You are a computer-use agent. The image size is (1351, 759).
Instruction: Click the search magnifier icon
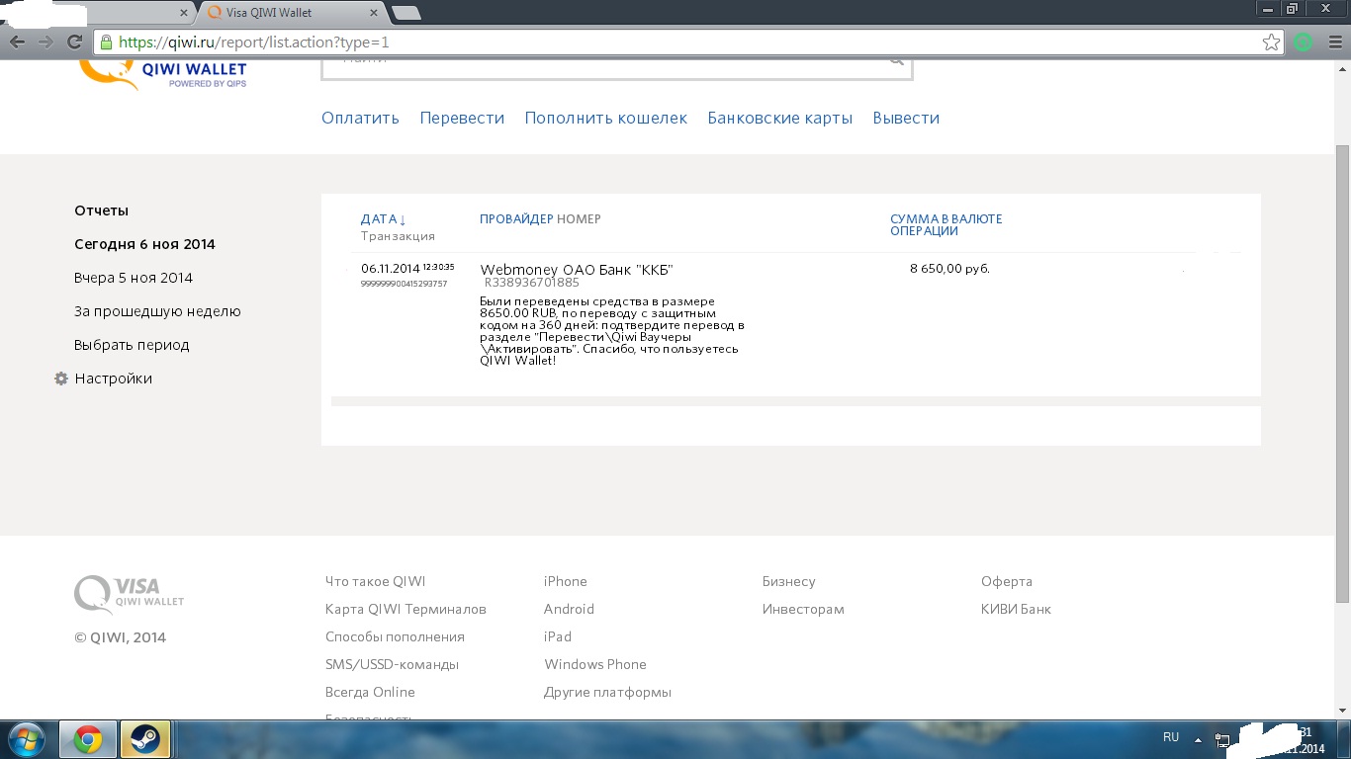(x=896, y=61)
